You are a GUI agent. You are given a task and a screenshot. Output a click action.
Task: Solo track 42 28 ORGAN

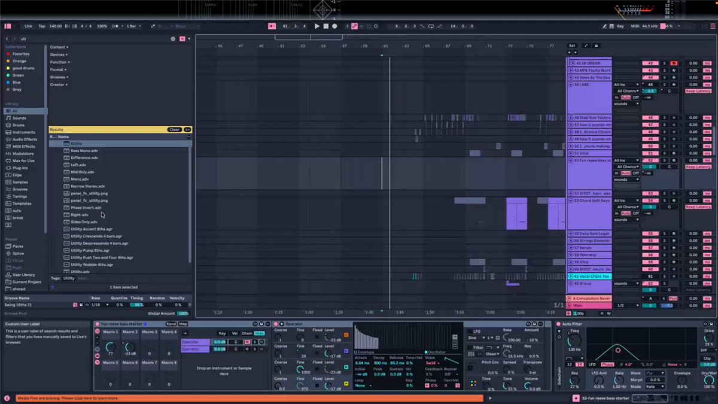coord(664,63)
